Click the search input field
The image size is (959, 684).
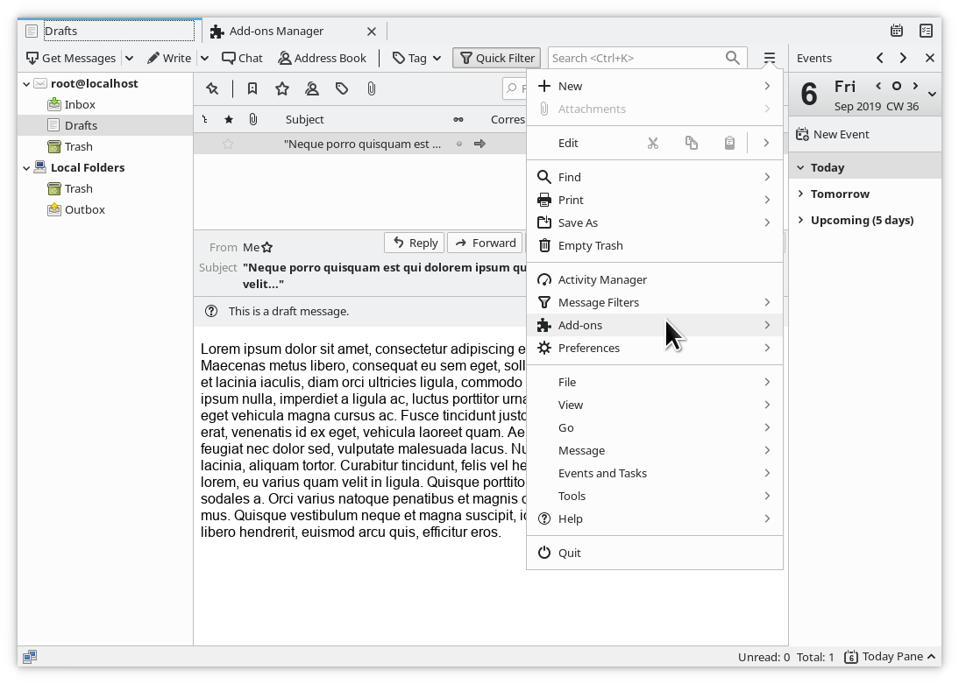point(636,58)
